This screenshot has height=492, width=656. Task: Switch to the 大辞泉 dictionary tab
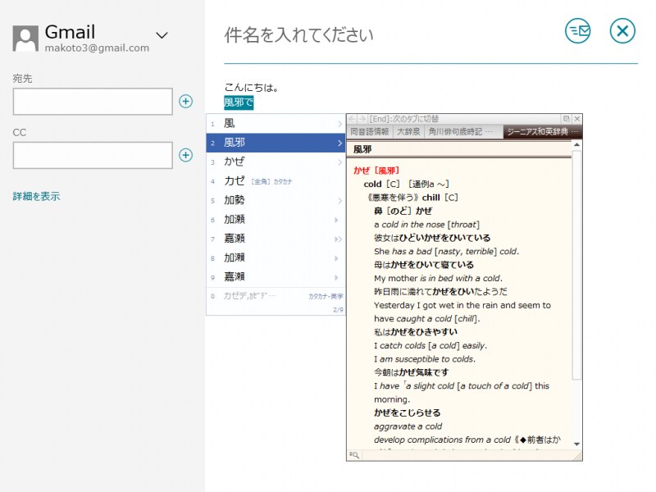[410, 132]
